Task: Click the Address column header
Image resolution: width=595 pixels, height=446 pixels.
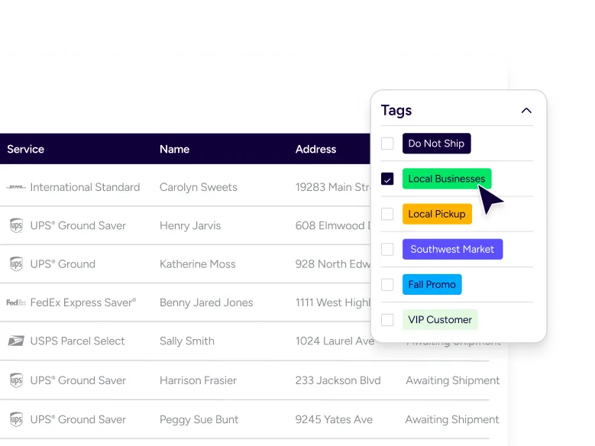Action: coord(315,150)
